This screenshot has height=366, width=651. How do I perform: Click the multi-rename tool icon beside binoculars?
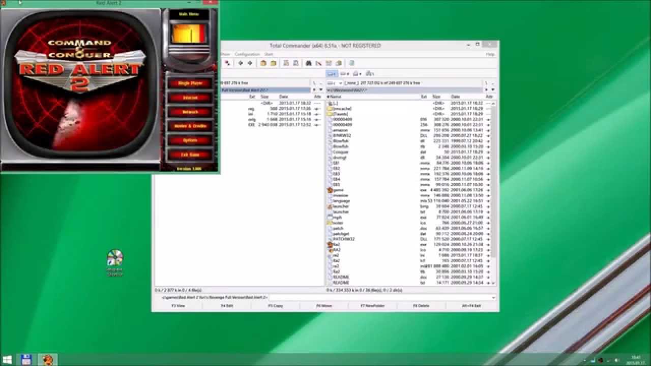[318, 63]
